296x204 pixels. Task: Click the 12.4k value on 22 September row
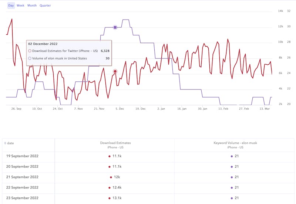pos(117,187)
